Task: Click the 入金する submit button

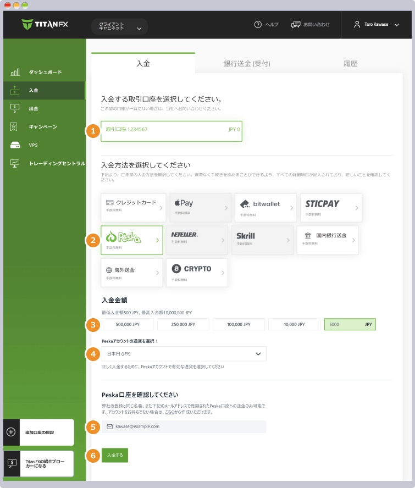Action: (x=115, y=456)
